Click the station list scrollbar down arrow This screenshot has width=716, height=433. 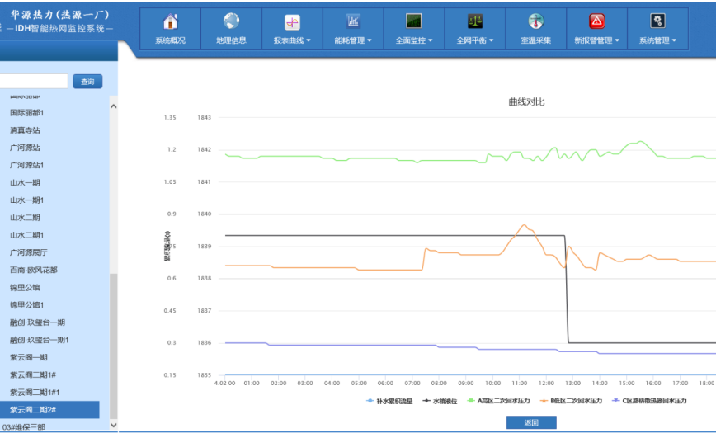[114, 424]
